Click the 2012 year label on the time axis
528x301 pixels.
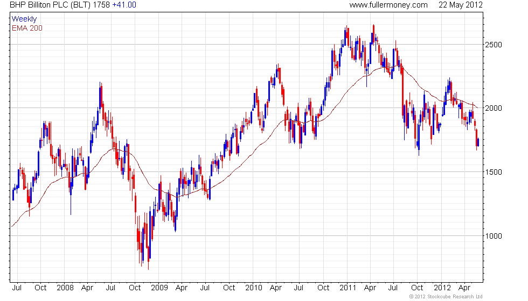(442, 288)
